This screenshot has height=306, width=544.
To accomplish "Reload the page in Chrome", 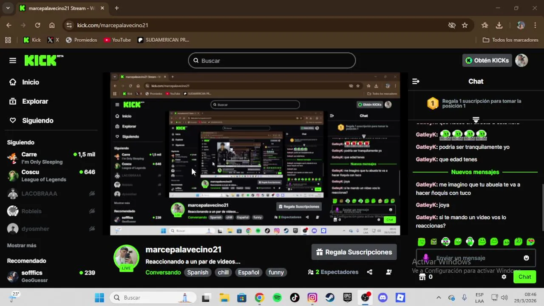I will 37,25.
